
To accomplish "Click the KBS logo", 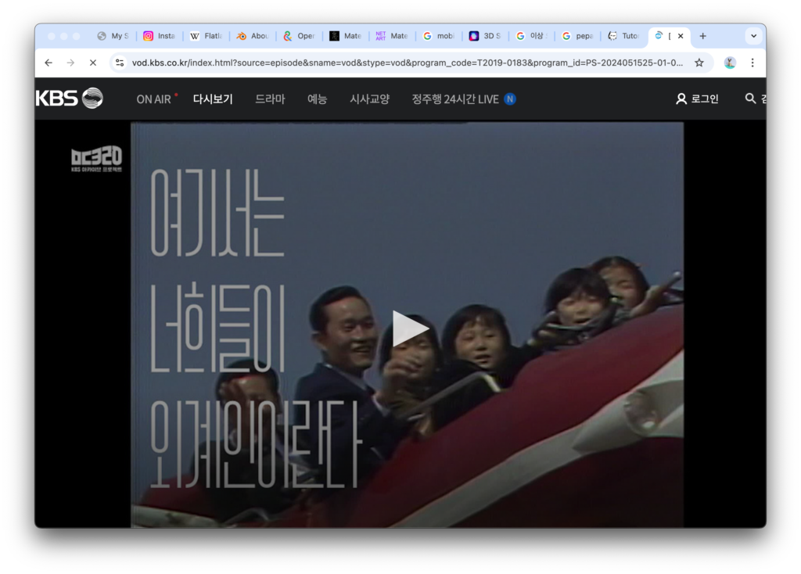I will coord(69,99).
